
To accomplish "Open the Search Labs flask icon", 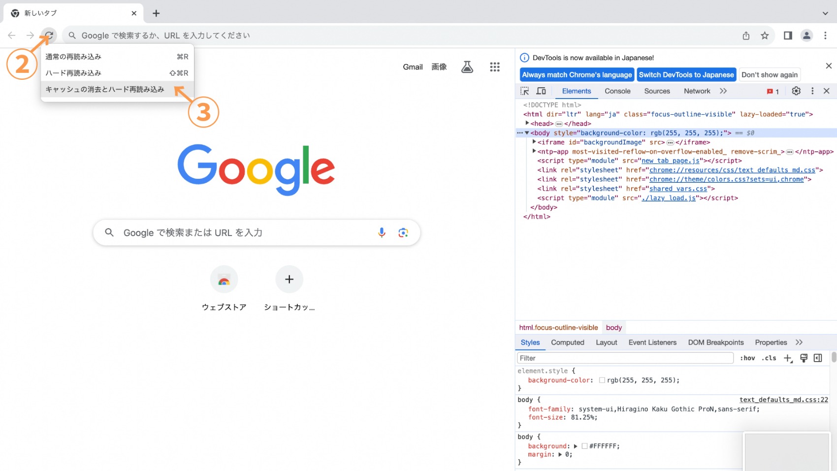I will click(x=467, y=67).
